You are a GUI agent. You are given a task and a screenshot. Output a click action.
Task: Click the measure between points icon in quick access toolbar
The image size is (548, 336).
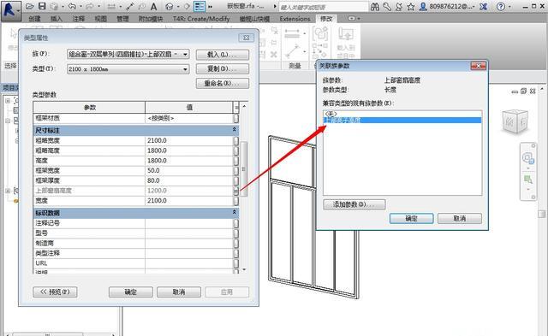(x=129, y=6)
